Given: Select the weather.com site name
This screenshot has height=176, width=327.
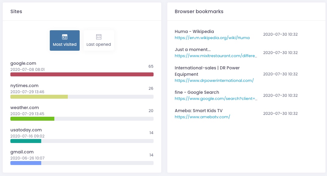Looking at the screenshot, I should tap(25, 108).
